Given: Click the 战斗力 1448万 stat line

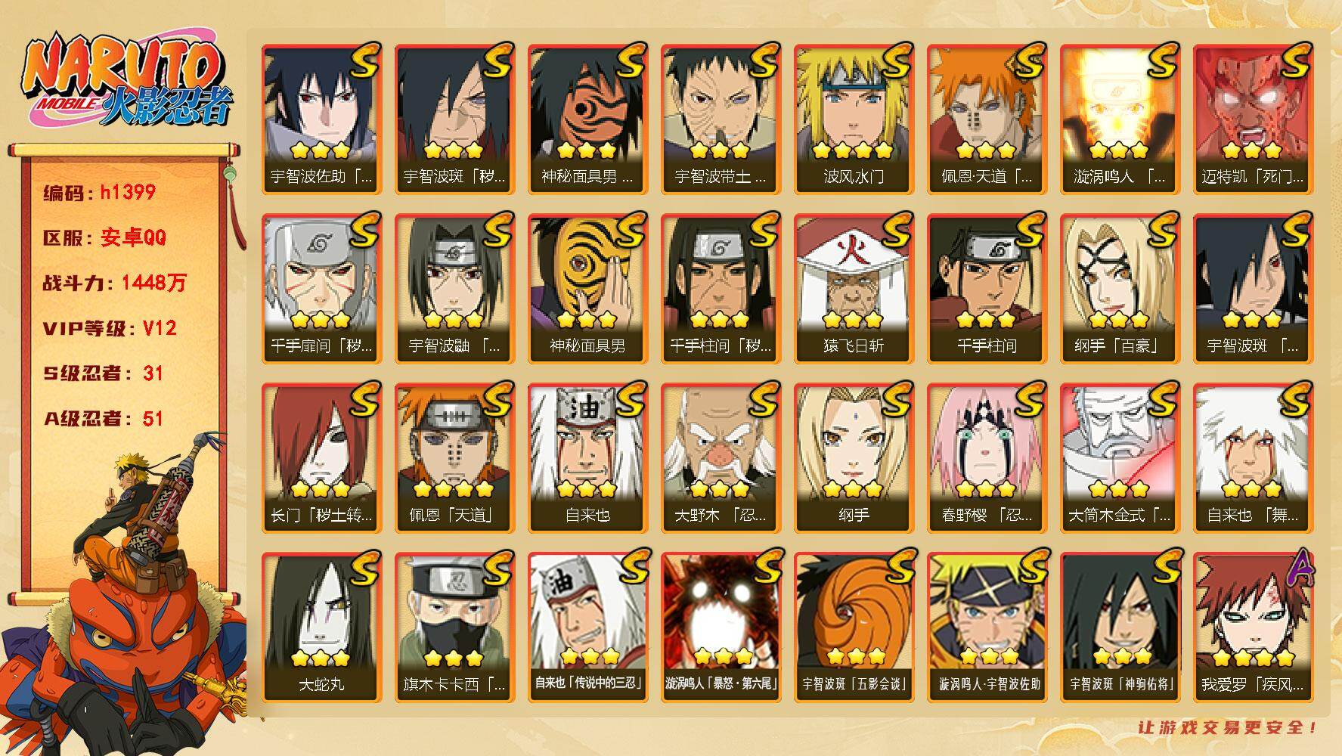Looking at the screenshot, I should (x=115, y=283).
